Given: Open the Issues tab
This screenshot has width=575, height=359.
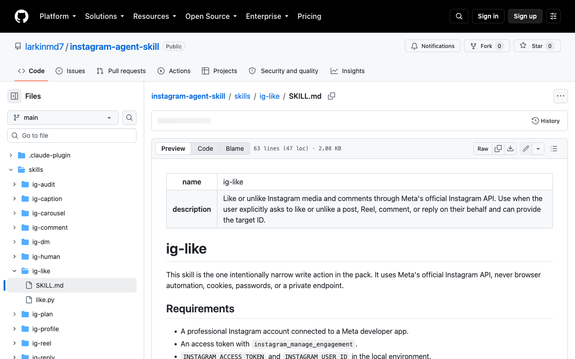Looking at the screenshot, I should click(70, 71).
